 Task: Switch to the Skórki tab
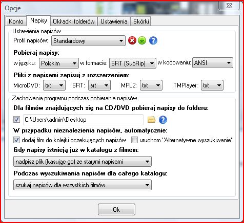pyautogui.click(x=141, y=21)
